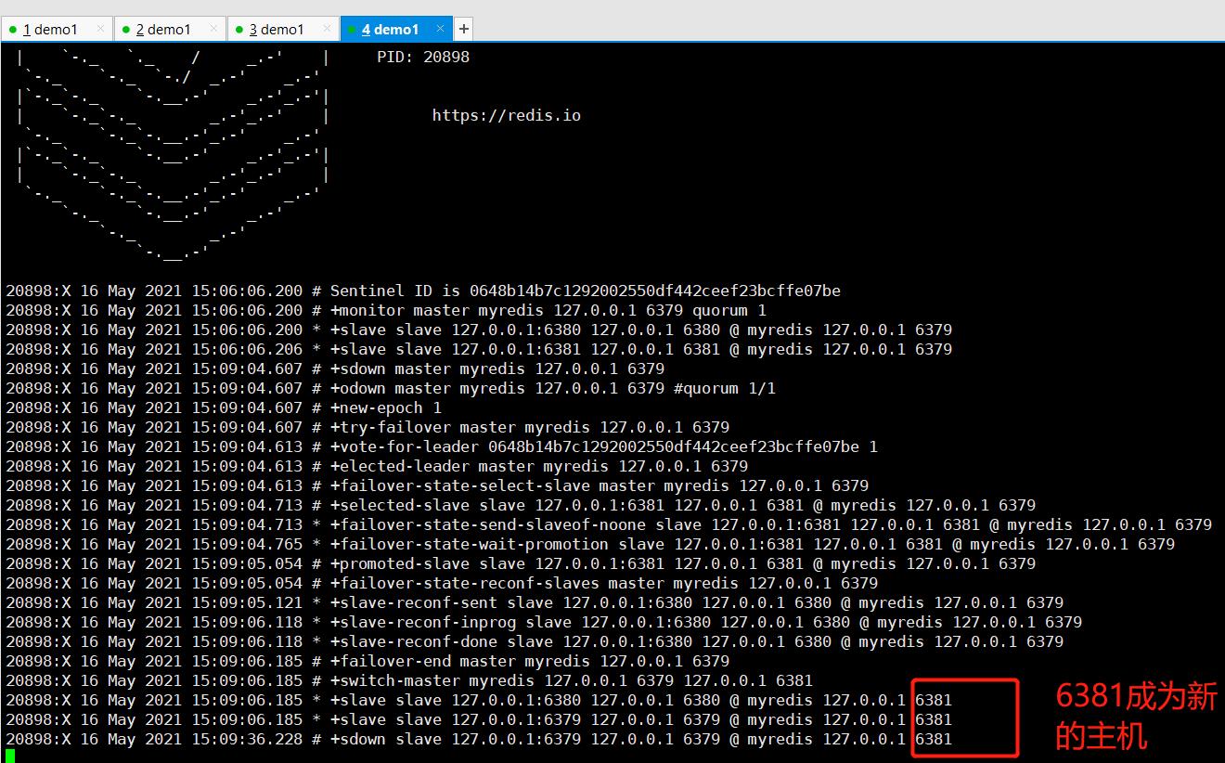Close the 4 demo1 tab
1225x763 pixels.
(x=440, y=29)
